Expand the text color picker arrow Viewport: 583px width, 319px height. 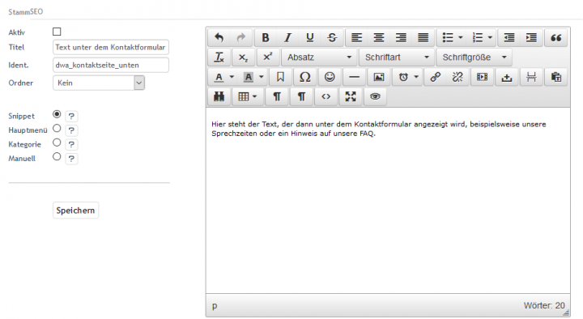(x=232, y=77)
